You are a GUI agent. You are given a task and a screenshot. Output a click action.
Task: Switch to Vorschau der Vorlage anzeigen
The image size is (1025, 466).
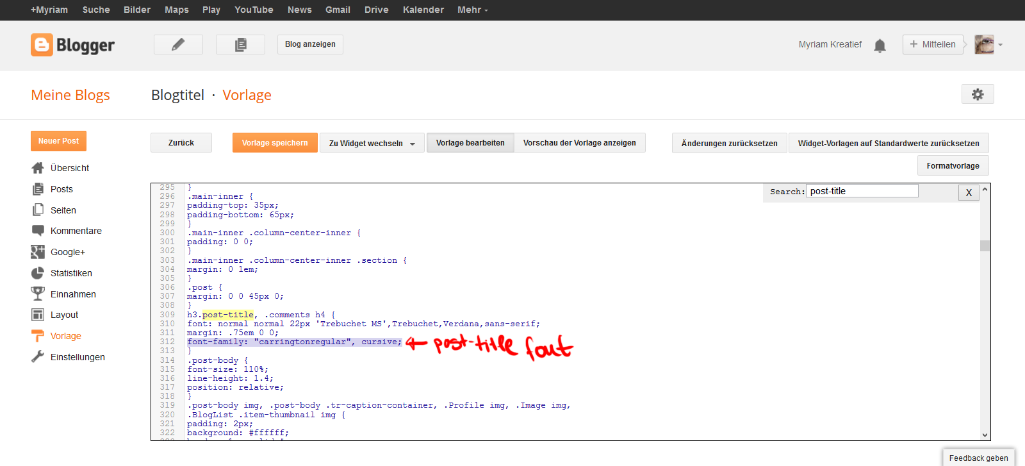tap(579, 143)
